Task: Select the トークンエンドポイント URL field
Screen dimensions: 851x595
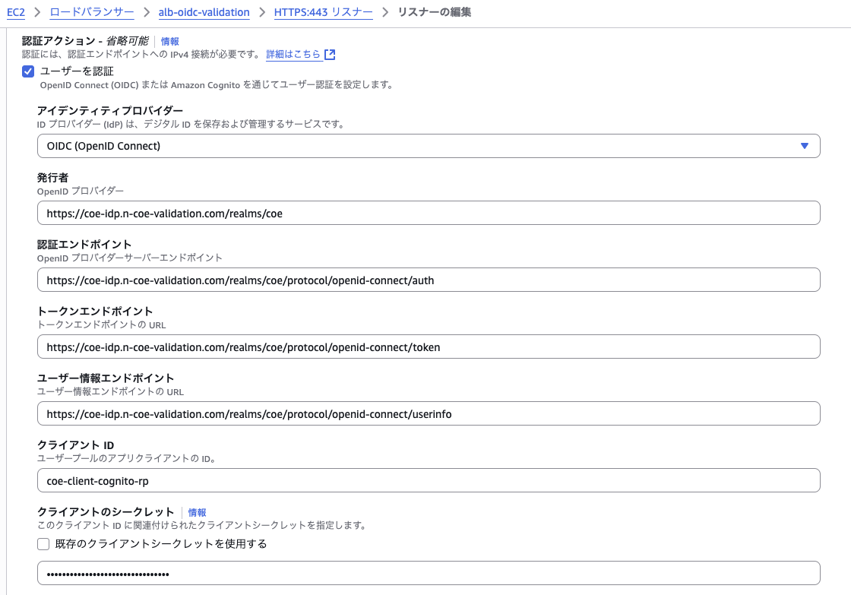Action: pyautogui.click(x=428, y=347)
